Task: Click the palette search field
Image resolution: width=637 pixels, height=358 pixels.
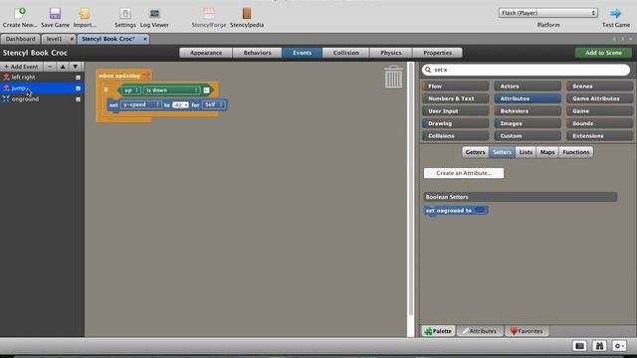Action: click(x=526, y=70)
